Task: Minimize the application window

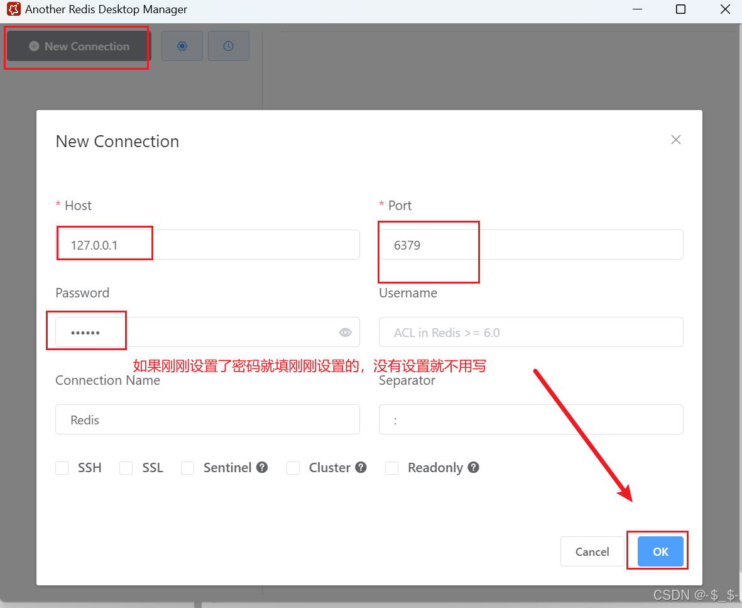Action: click(638, 9)
